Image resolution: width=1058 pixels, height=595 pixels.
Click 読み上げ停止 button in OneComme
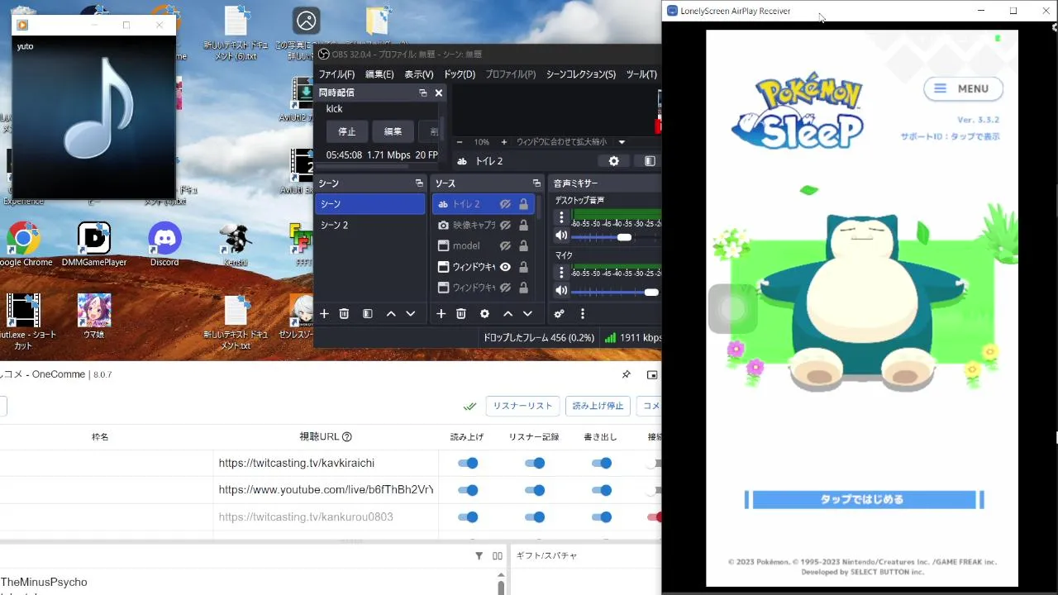click(x=598, y=406)
